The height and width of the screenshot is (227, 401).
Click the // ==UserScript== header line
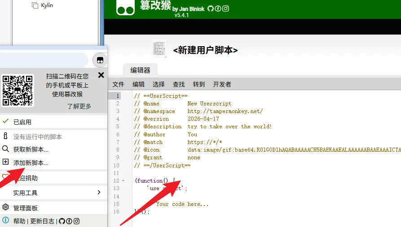pyautogui.click(x=161, y=96)
